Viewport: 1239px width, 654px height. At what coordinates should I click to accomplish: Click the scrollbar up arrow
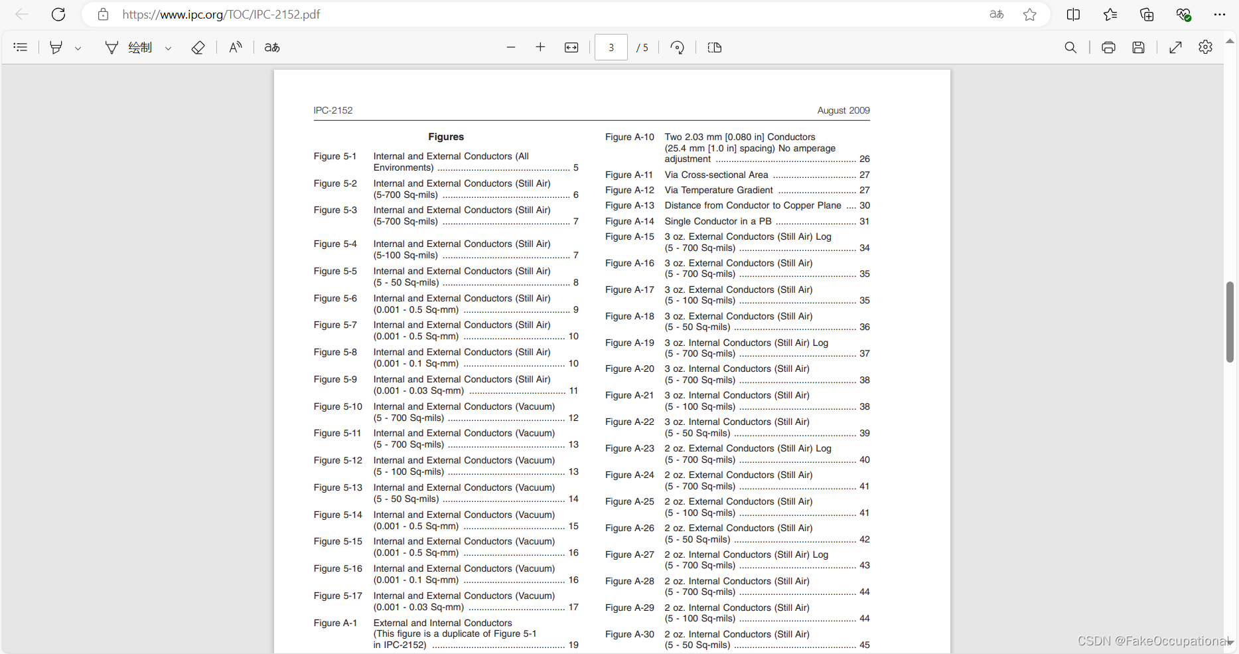coord(1230,41)
